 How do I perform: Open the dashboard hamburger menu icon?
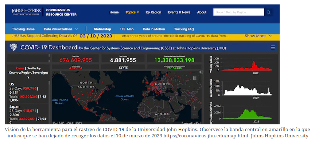click(x=273, y=47)
